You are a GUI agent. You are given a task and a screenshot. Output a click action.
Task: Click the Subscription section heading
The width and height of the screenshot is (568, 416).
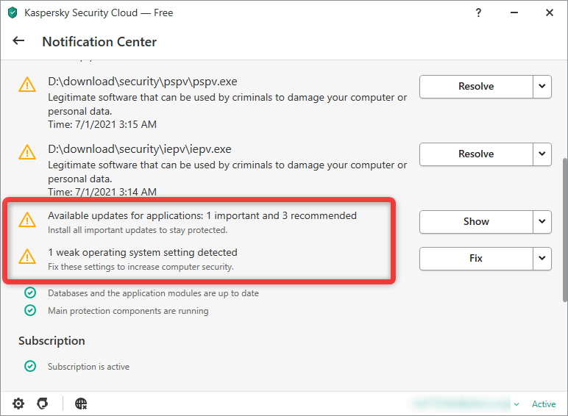(52, 341)
